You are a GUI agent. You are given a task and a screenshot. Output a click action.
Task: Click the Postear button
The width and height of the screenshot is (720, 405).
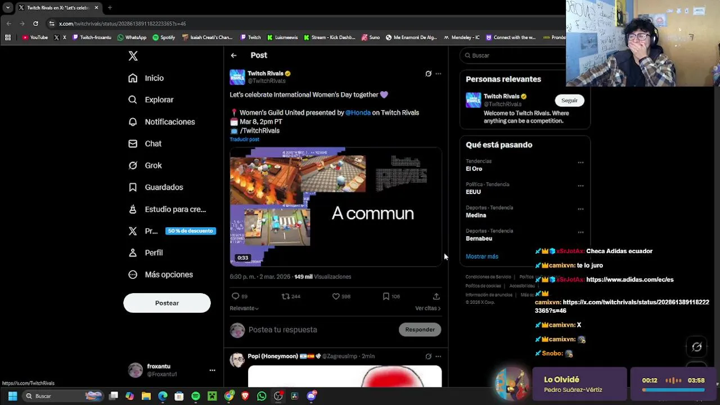166,303
